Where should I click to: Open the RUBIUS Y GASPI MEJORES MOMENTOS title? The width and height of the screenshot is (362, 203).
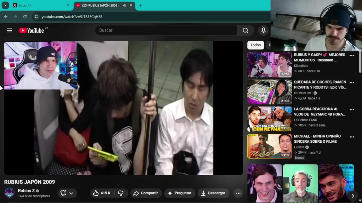click(x=320, y=58)
